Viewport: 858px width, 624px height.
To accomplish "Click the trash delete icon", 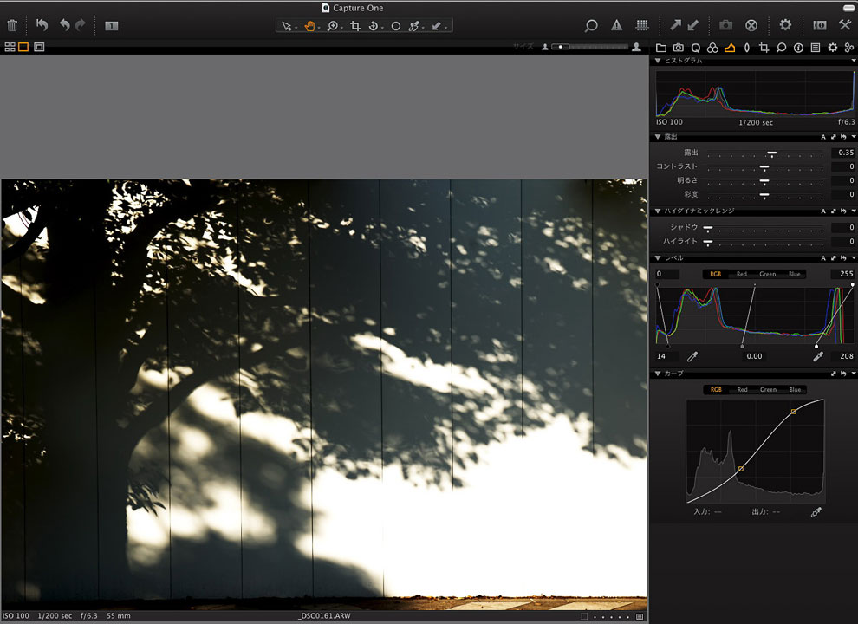I will click(12, 26).
